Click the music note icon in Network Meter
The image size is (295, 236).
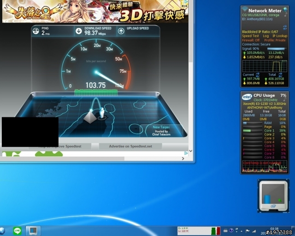click(286, 14)
